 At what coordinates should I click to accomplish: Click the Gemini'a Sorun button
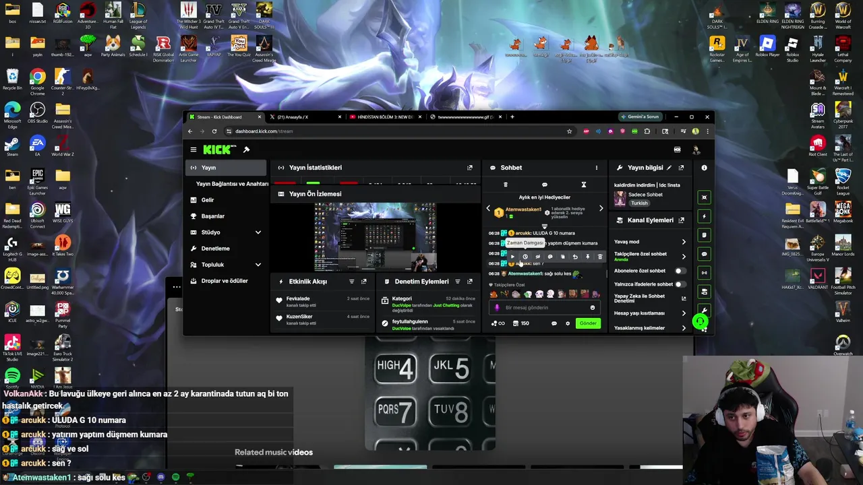pyautogui.click(x=639, y=117)
